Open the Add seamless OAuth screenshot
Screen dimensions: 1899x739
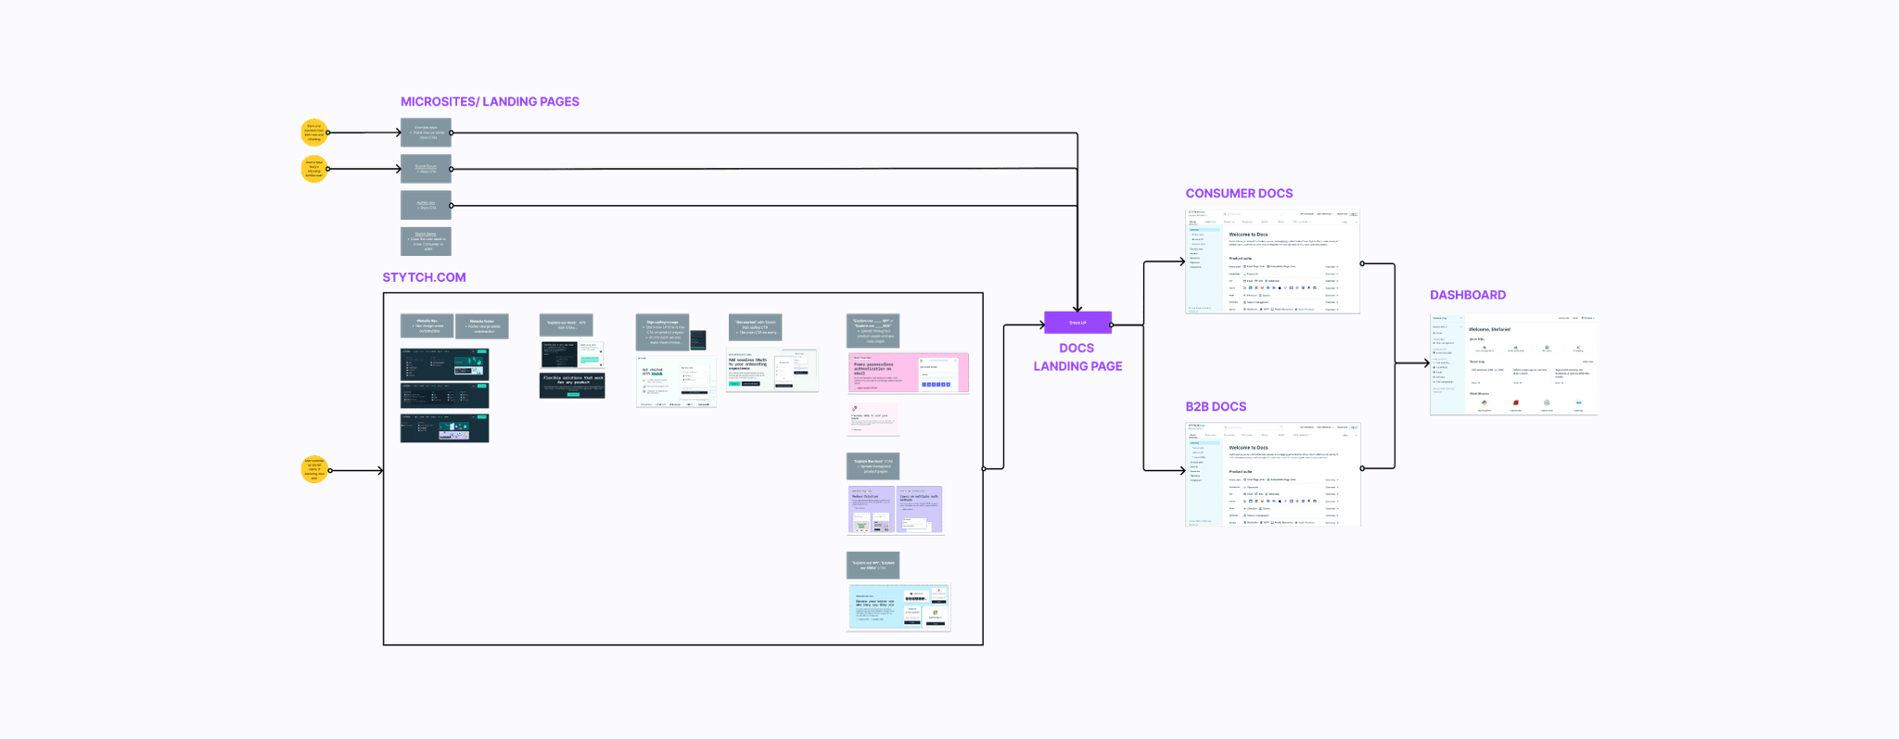click(772, 370)
